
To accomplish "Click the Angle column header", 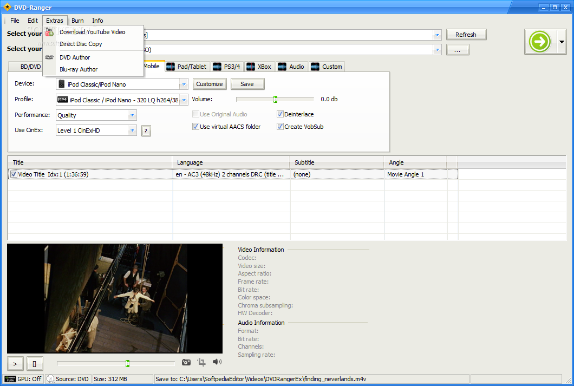I will point(415,162).
